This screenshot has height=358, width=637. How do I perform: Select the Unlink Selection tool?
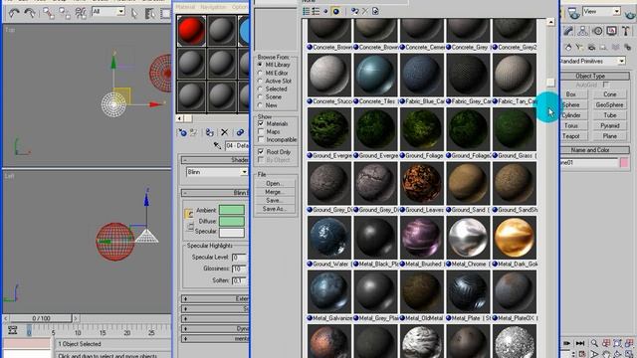(x=64, y=13)
